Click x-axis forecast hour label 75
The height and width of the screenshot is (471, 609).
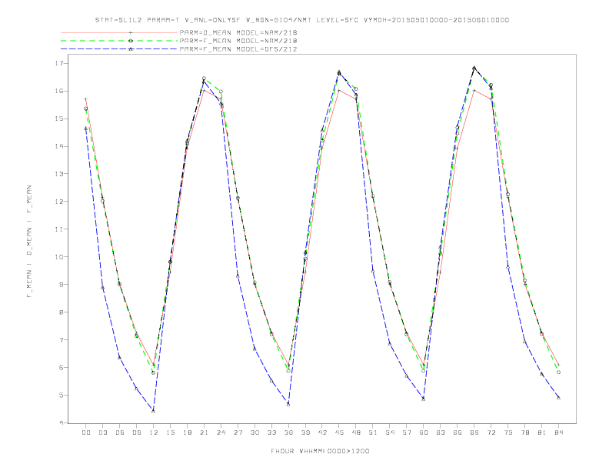click(508, 433)
